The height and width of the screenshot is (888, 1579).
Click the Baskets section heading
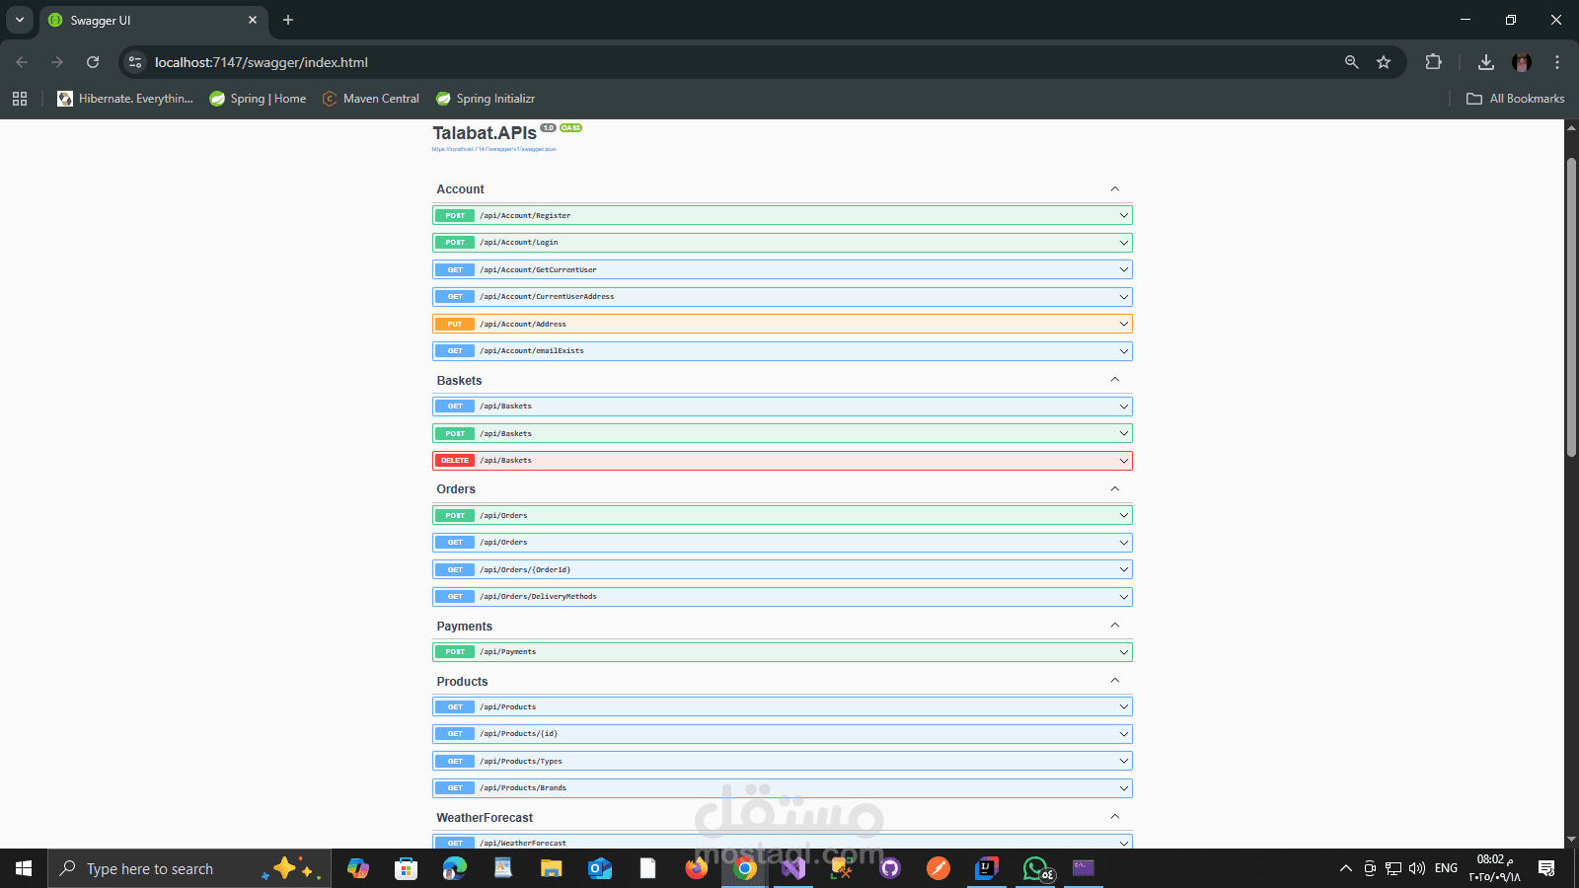tap(459, 381)
